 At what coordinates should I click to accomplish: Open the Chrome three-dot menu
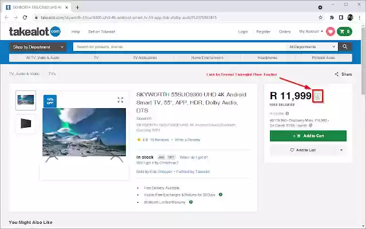point(360,18)
